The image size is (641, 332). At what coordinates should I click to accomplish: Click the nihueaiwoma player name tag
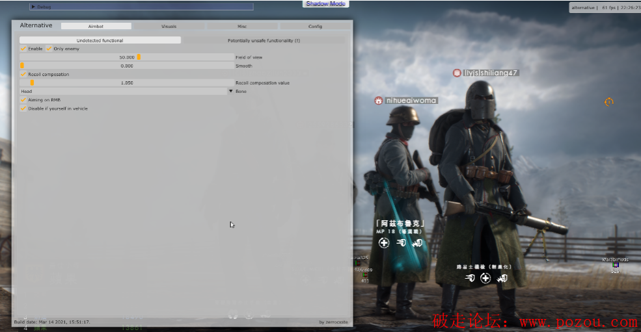(411, 101)
